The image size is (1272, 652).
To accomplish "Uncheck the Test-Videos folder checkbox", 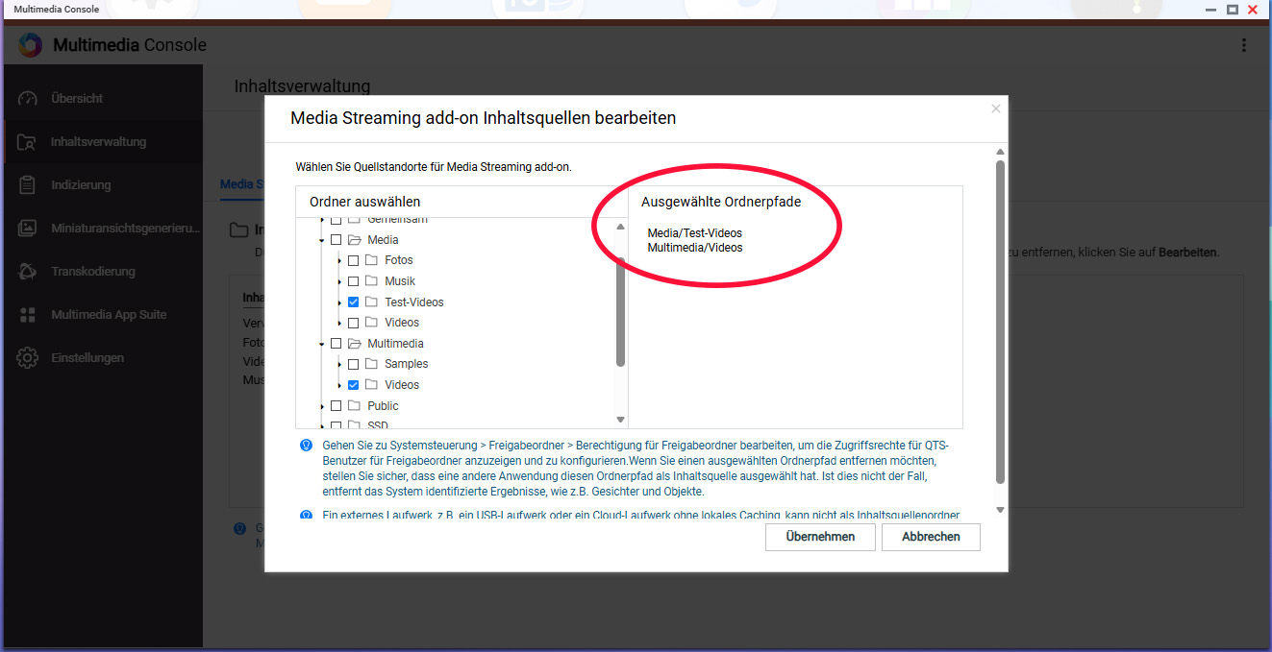I will coord(354,302).
